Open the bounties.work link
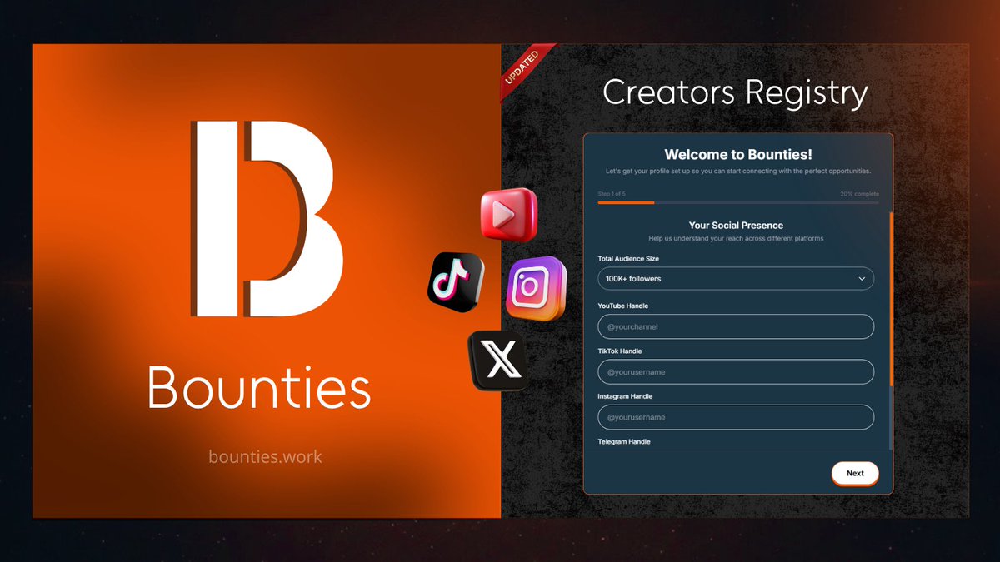This screenshot has height=562, width=1000. (265, 456)
